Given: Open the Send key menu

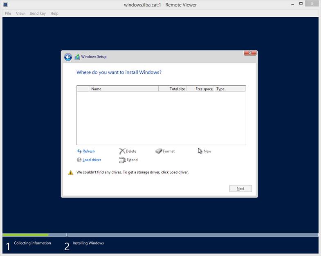Looking at the screenshot, I should (38, 13).
